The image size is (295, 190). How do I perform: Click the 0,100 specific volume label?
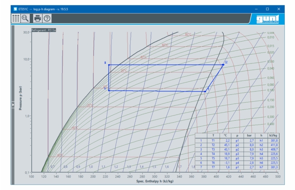[271, 90]
